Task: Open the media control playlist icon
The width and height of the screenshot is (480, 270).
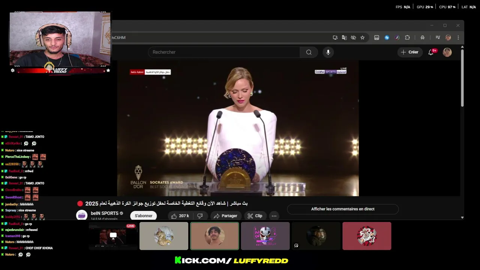Action: (x=438, y=37)
